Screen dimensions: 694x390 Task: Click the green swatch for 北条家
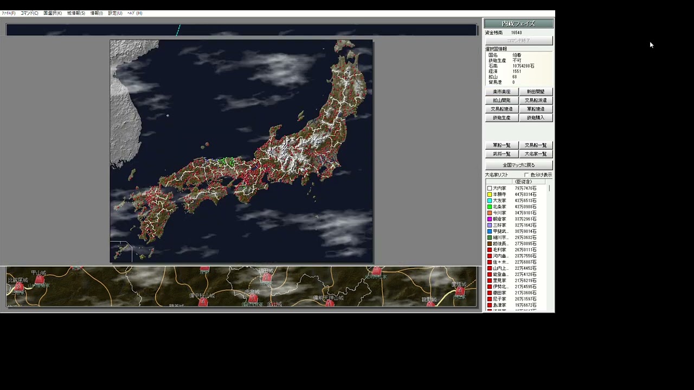point(490,207)
